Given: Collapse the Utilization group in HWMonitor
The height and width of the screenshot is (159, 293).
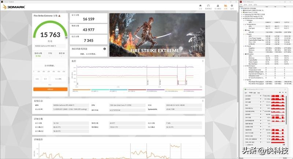Looking at the screenshot, I should pyautogui.click(x=244, y=54).
